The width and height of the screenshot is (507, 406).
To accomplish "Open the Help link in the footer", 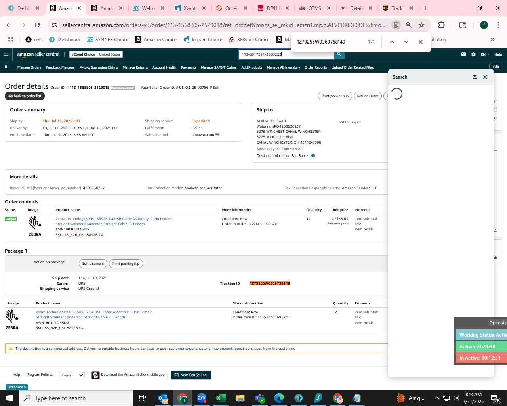I will pyautogui.click(x=16, y=375).
